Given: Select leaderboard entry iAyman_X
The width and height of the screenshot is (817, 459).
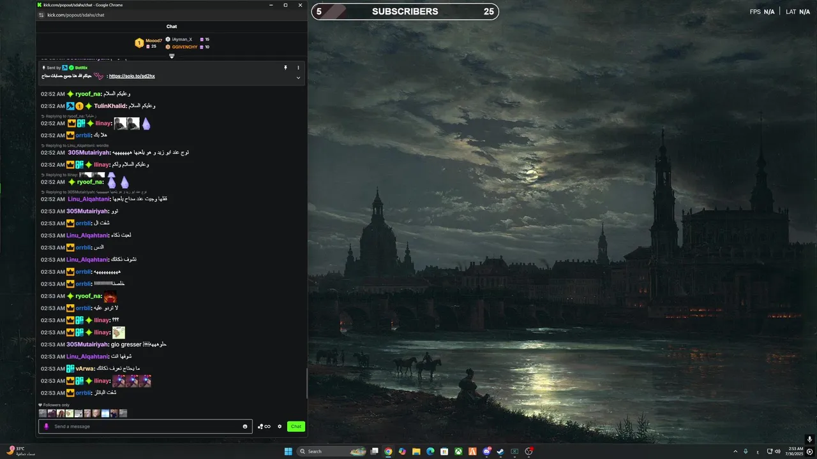Looking at the screenshot, I should pos(182,40).
